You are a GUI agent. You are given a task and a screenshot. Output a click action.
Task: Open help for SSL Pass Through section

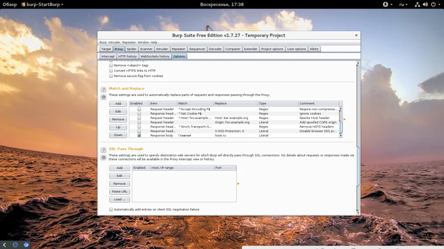coord(104,150)
